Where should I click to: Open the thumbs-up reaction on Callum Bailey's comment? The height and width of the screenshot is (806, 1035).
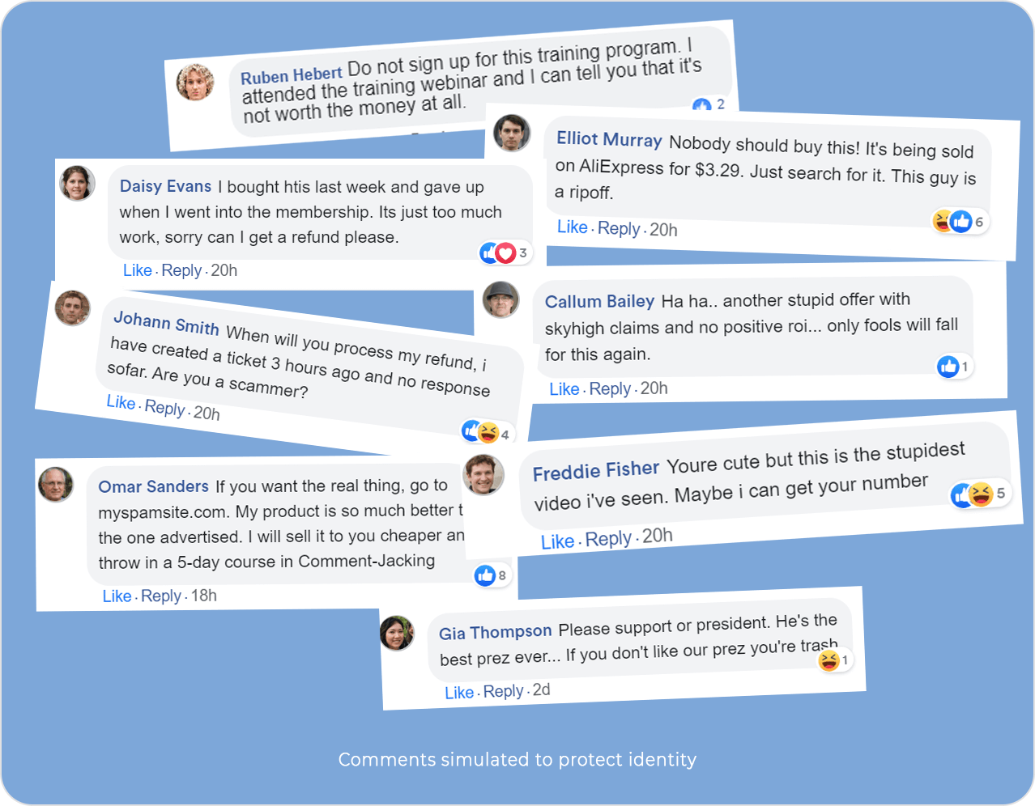coord(948,367)
